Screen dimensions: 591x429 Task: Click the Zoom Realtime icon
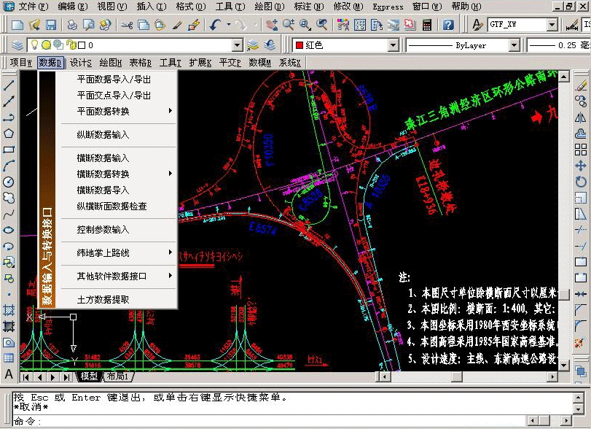point(289,25)
